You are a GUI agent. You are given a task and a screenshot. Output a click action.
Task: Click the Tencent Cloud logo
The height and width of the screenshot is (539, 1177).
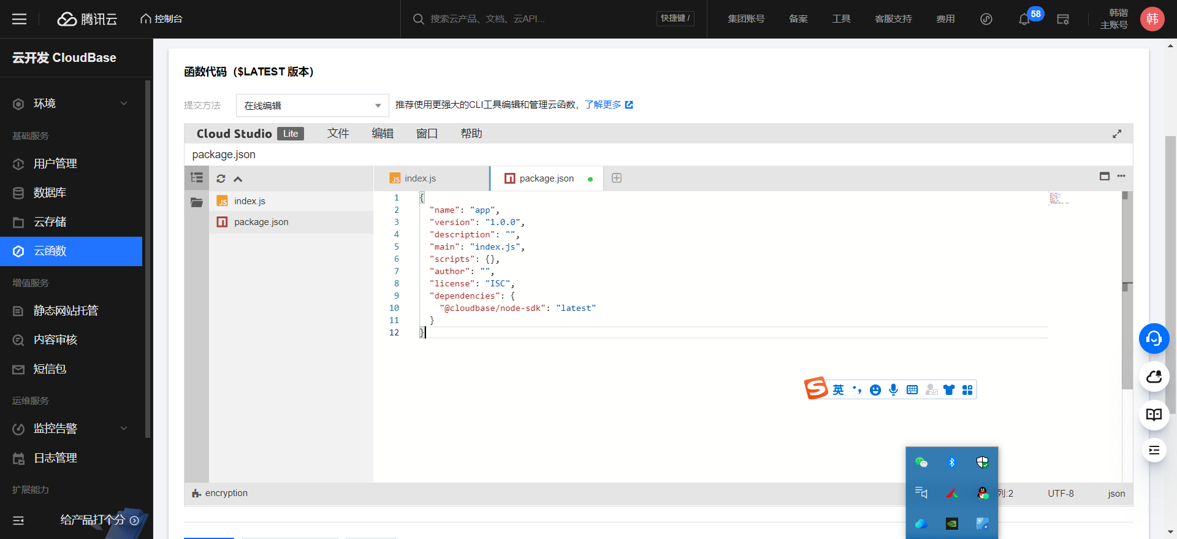point(87,19)
